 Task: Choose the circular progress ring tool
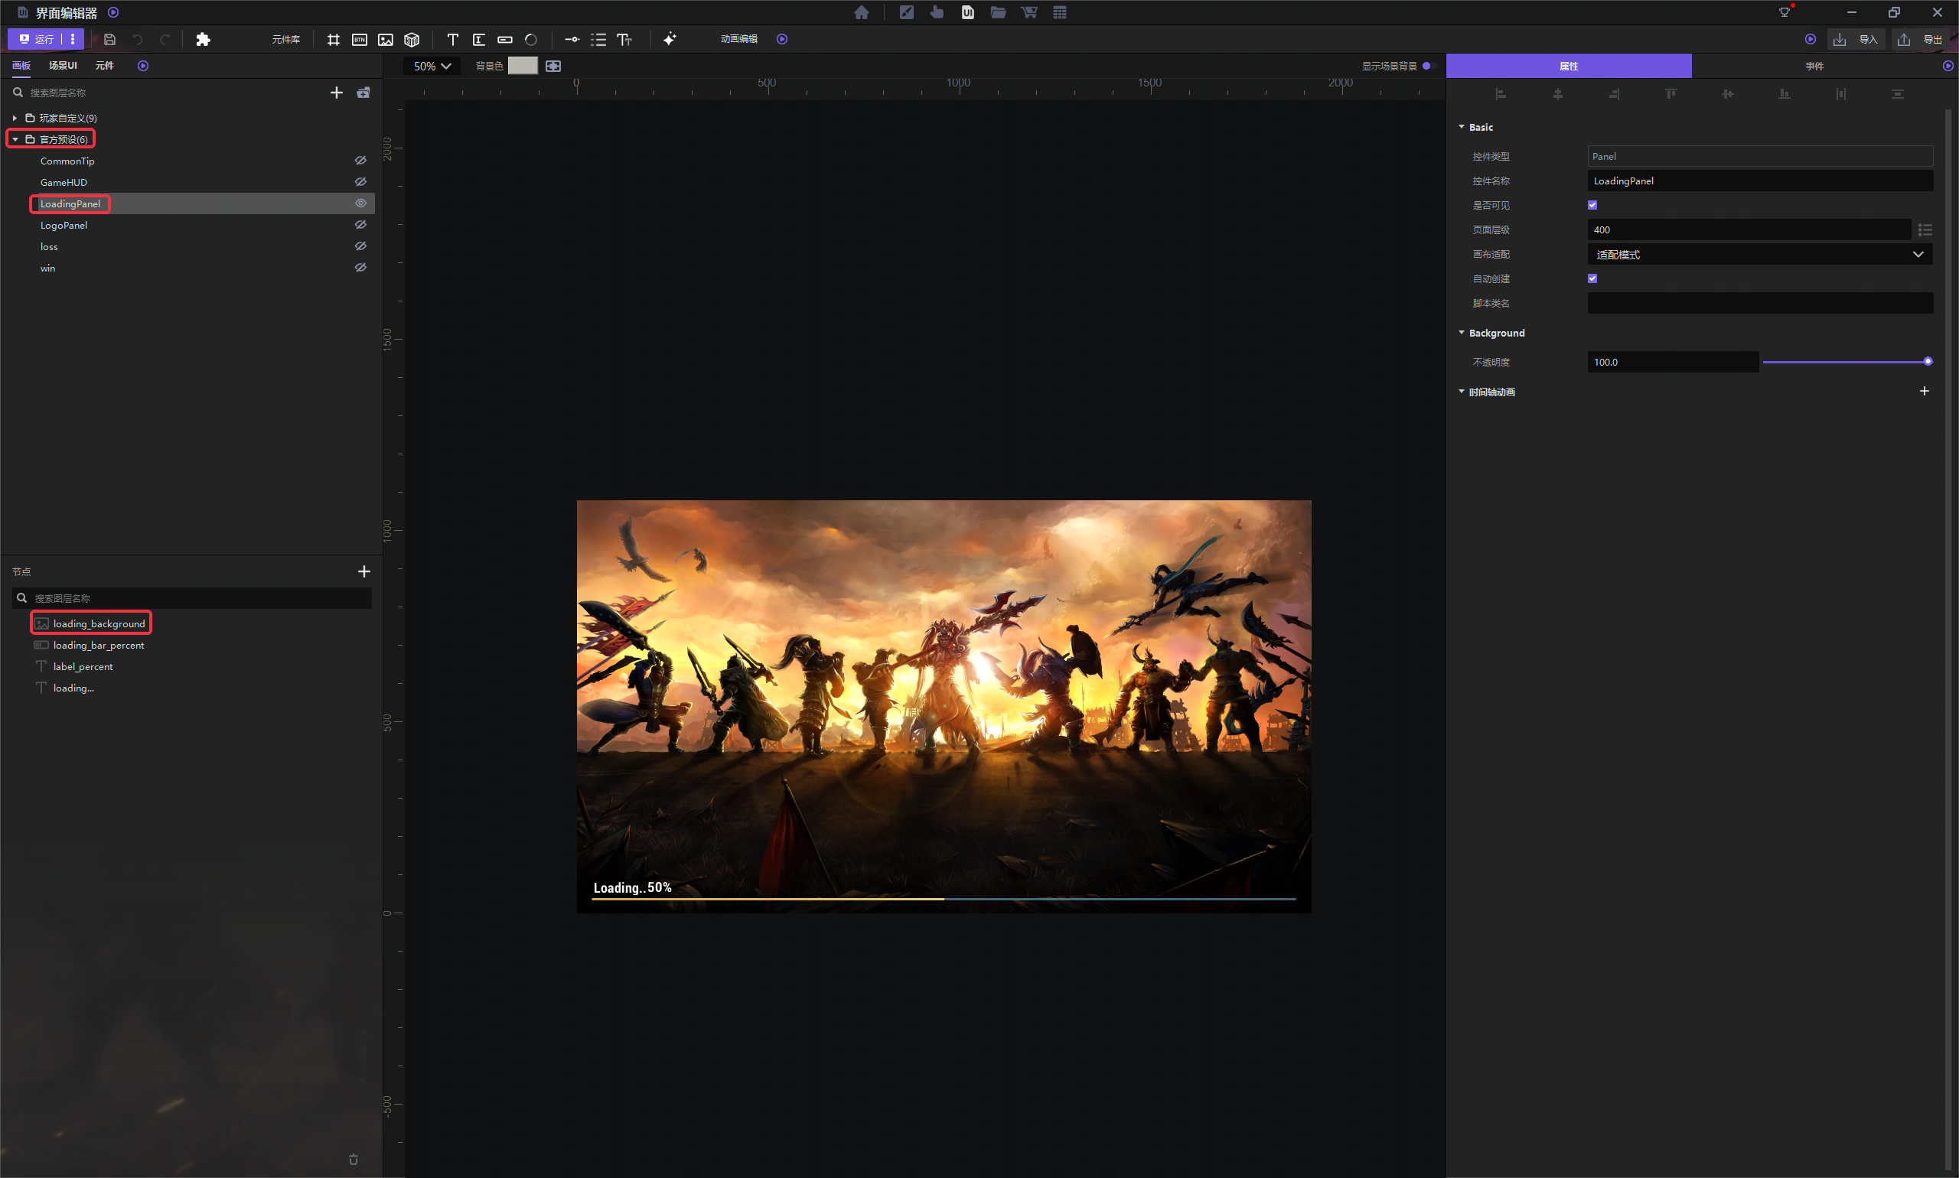(531, 39)
